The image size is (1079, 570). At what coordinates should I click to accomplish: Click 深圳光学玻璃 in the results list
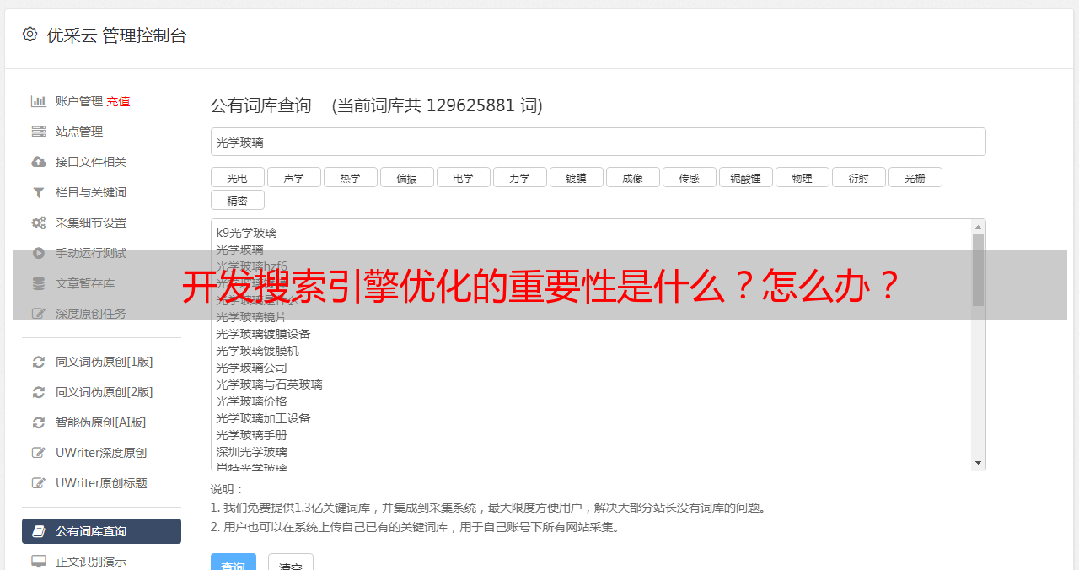click(x=251, y=452)
